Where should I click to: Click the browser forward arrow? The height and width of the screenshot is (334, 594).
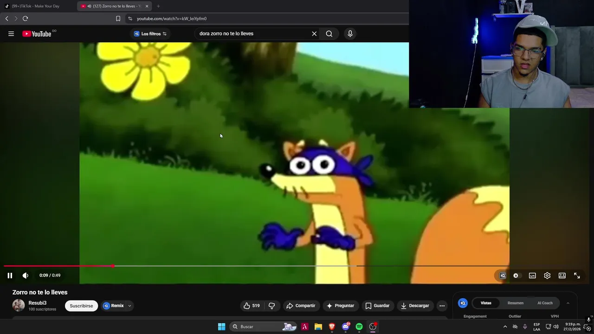pos(15,19)
